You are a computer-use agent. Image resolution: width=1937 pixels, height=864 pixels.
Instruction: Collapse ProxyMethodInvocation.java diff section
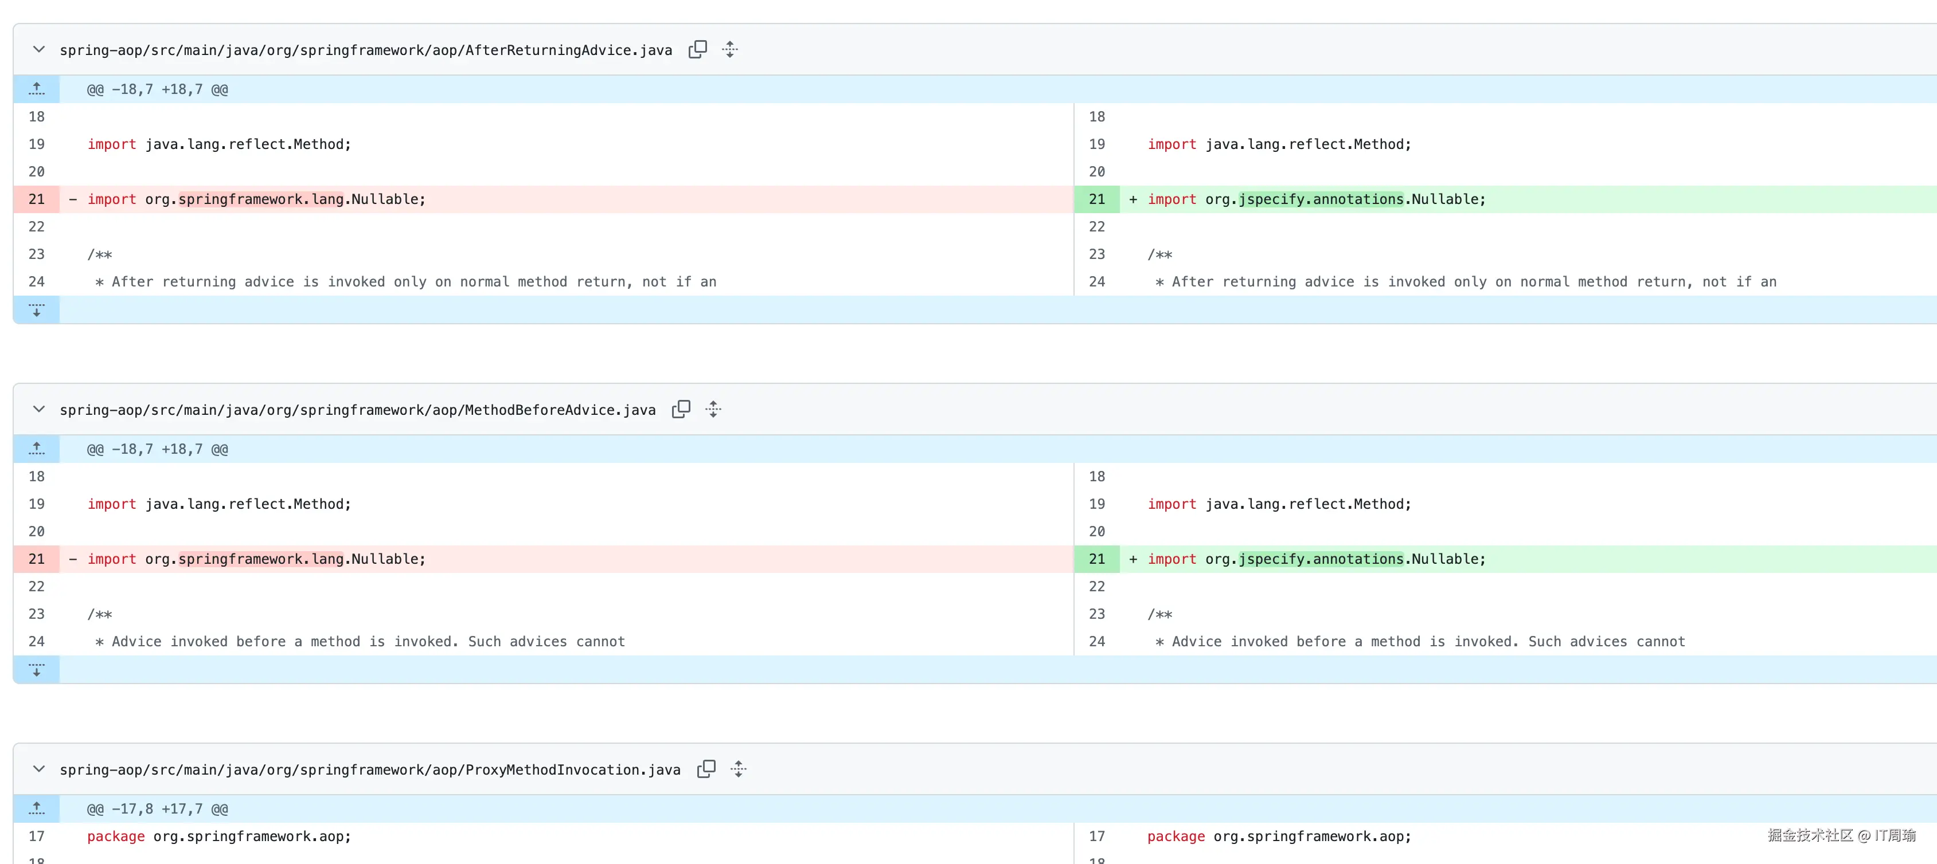coord(38,769)
